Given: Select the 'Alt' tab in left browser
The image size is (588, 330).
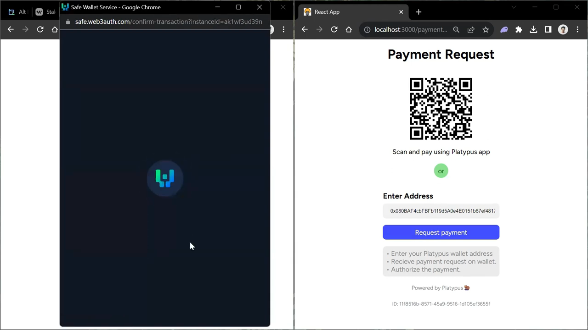Looking at the screenshot, I should (17, 12).
